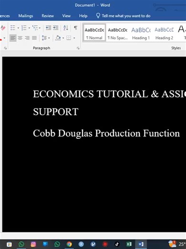This screenshot has height=249, width=186.
Task: Open the shading color dropdown arrow
Action: [63, 38]
